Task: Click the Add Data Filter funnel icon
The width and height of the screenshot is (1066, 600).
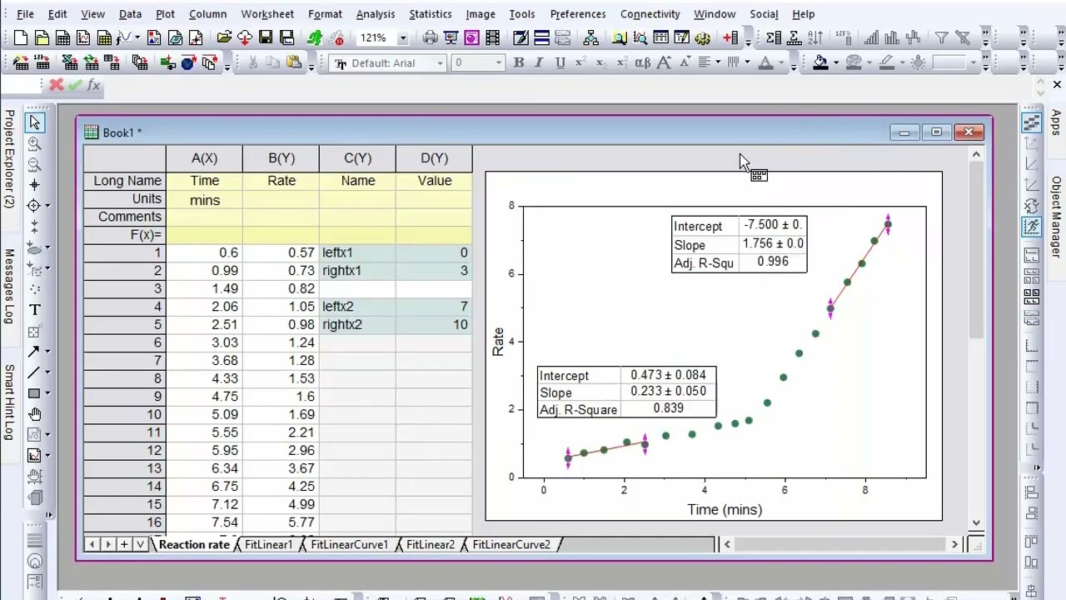Action: point(941,37)
